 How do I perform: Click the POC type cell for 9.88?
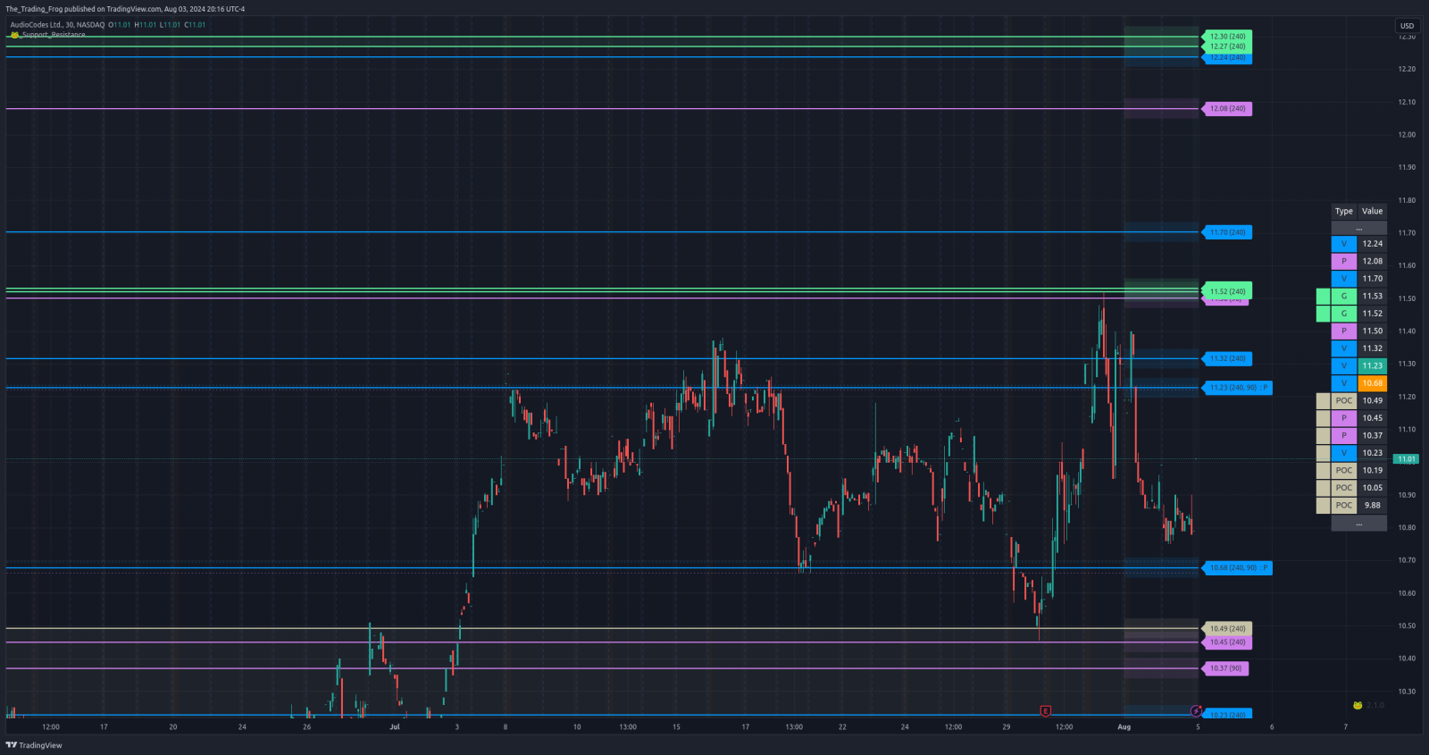pyautogui.click(x=1344, y=506)
